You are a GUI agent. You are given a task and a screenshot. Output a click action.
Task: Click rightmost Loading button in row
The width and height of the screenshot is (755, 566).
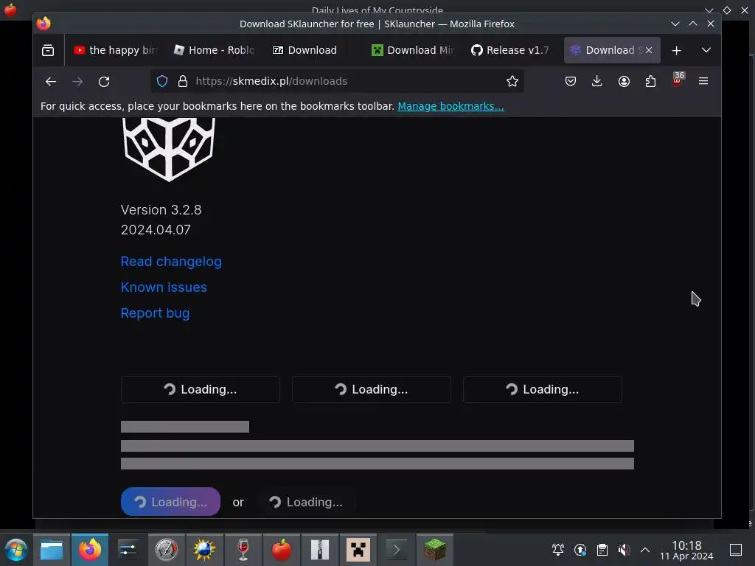tap(542, 389)
